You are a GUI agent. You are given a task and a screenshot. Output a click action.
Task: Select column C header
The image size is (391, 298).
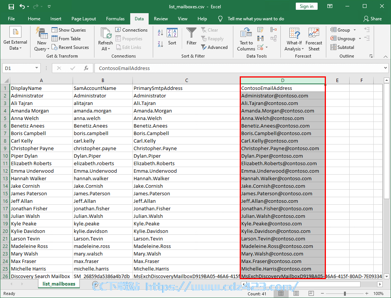coord(186,80)
